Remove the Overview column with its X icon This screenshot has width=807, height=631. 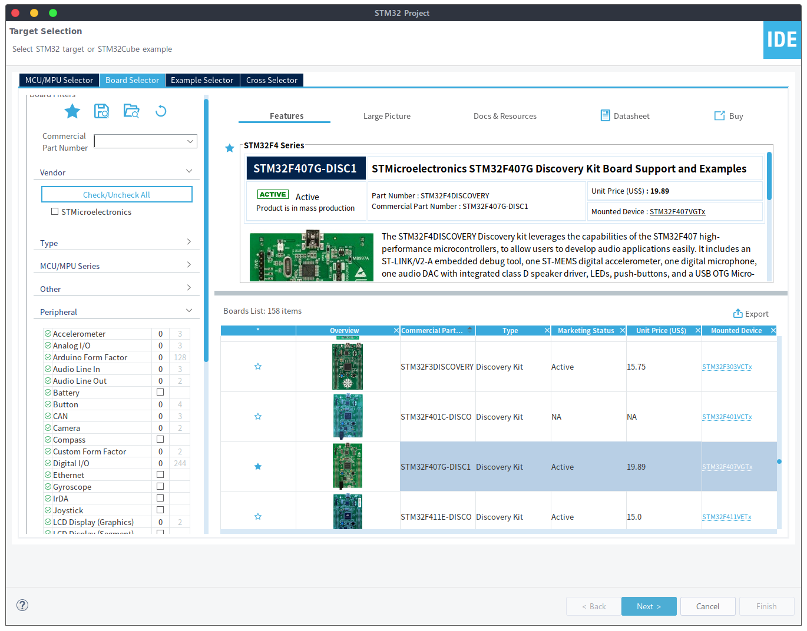(396, 331)
